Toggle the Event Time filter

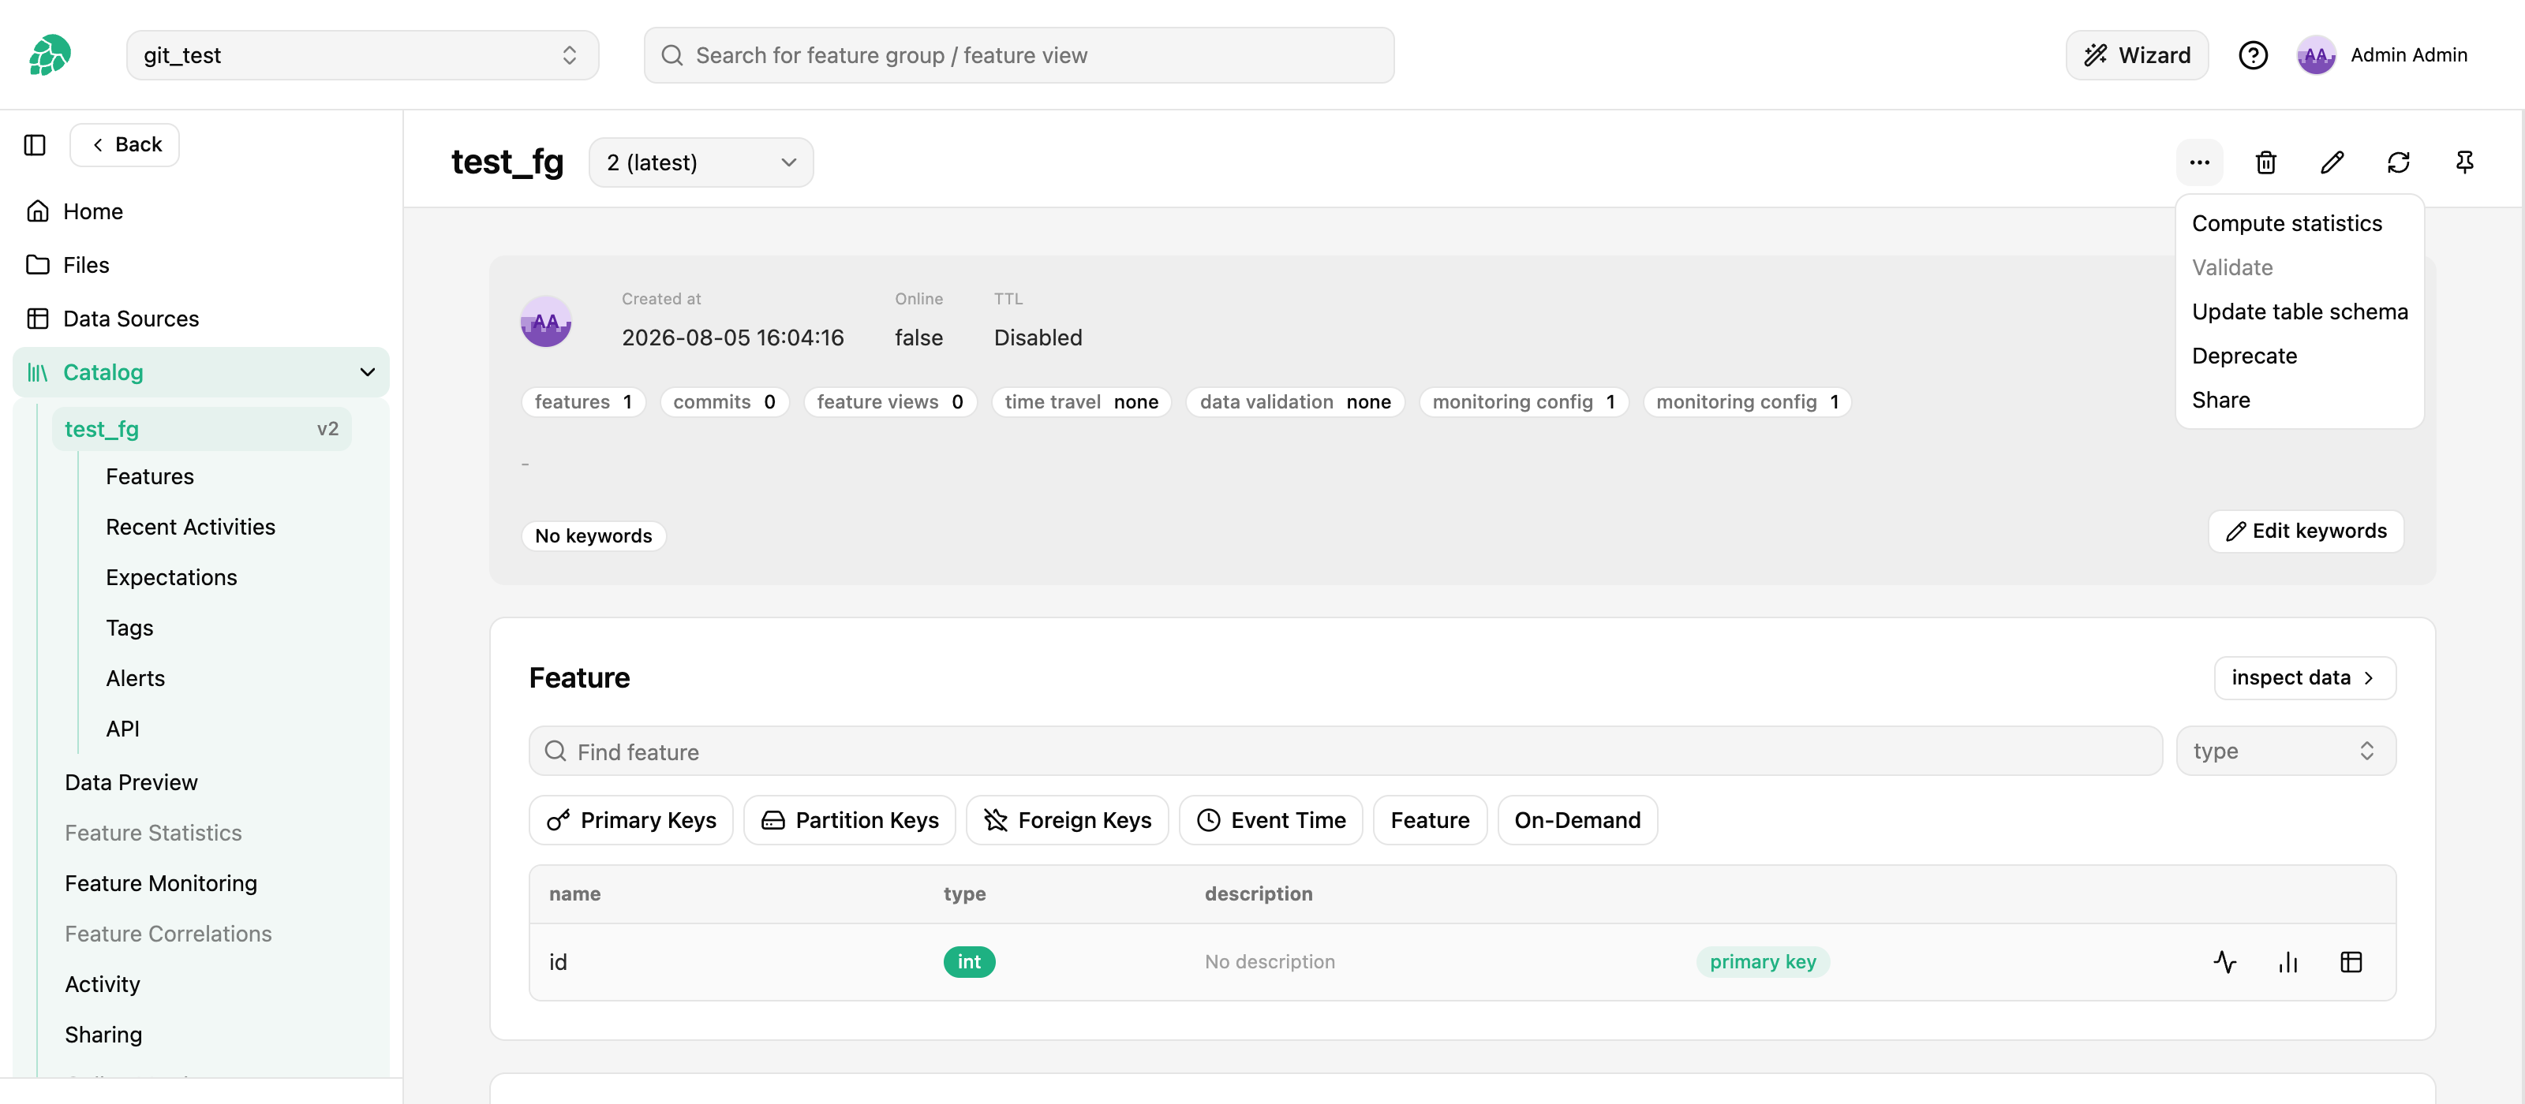pos(1271,820)
